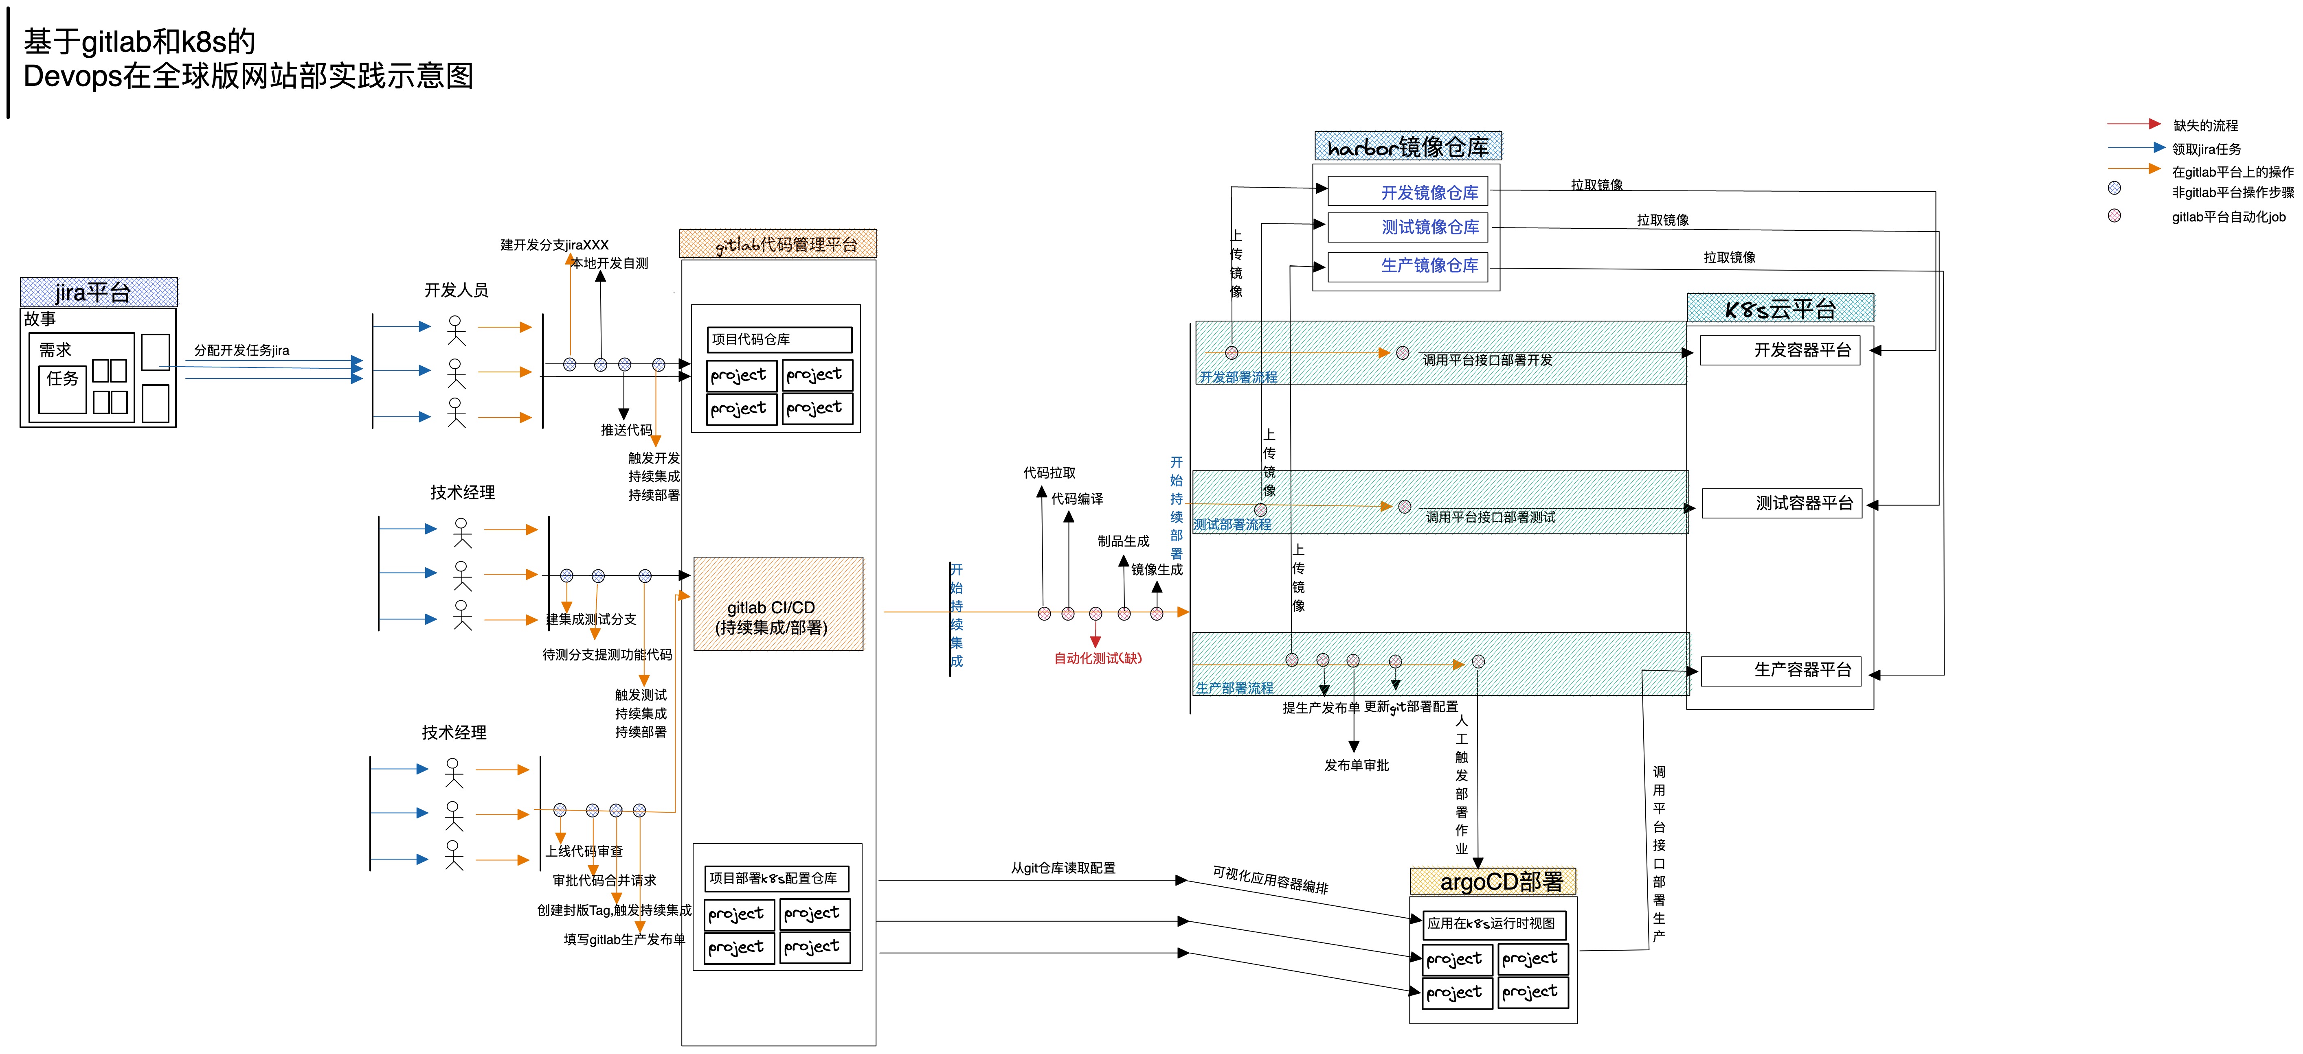
Task: Click the 上线代码审查 label
Action: [x=585, y=851]
